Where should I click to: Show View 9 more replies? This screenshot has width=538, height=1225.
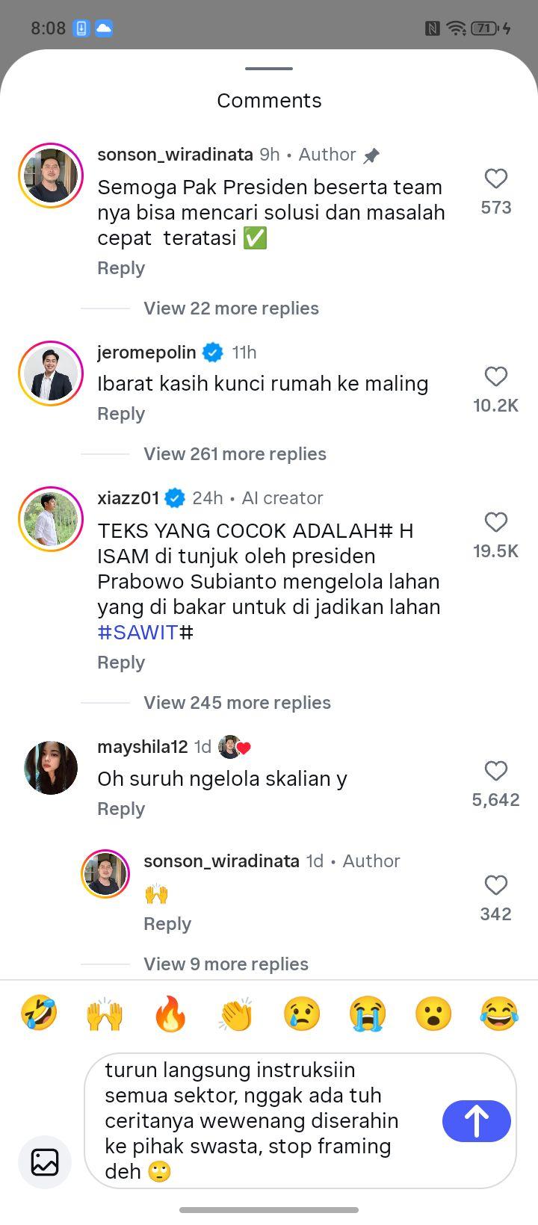pyautogui.click(x=226, y=964)
